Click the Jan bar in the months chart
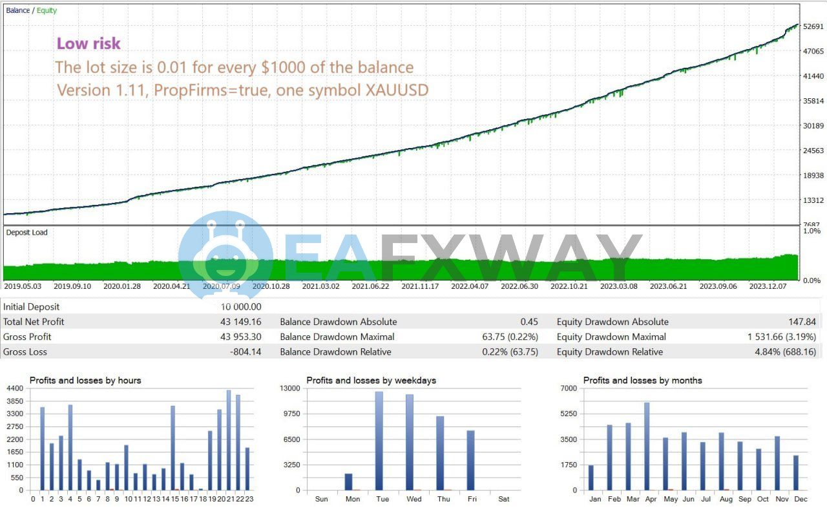The image size is (827, 517). click(591, 478)
